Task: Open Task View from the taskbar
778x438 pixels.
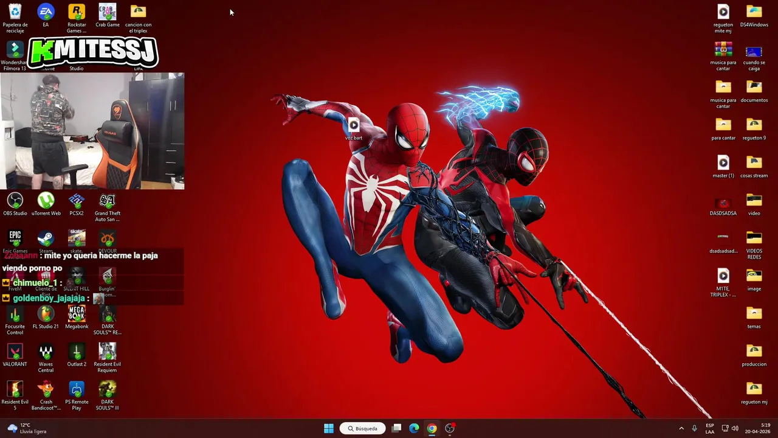Action: [x=396, y=428]
